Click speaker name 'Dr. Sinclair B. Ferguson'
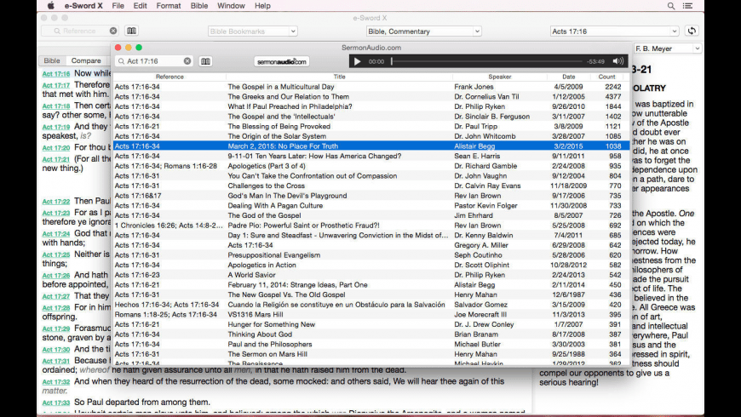The width and height of the screenshot is (741, 417). (492, 117)
